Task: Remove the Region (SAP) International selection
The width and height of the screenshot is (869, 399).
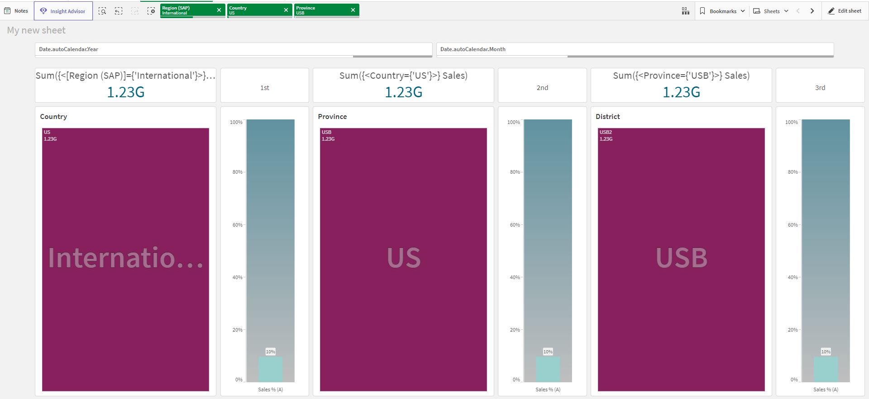Action: [219, 10]
